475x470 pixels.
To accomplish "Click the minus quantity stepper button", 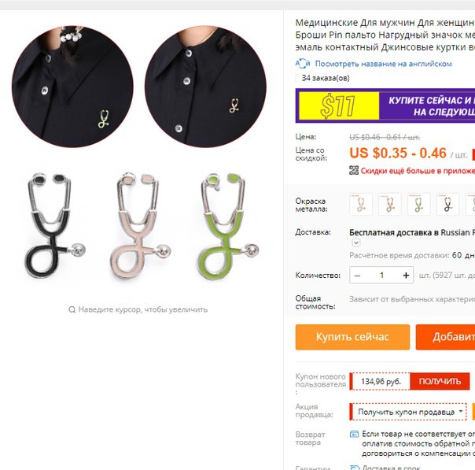I will click(x=357, y=276).
